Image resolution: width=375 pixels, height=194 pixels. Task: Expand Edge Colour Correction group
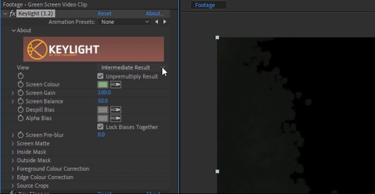tap(12, 177)
